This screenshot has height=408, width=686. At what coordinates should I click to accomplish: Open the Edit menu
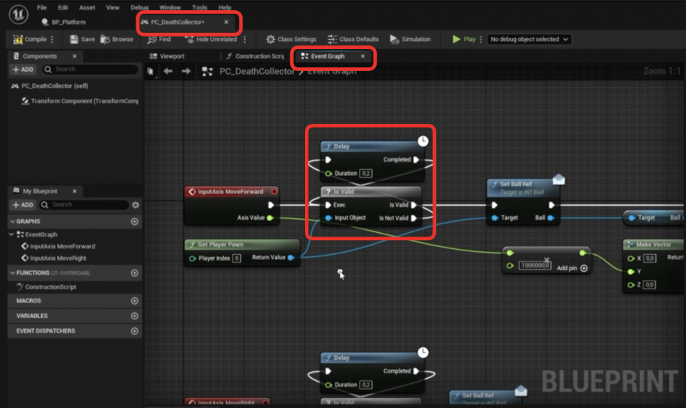tap(63, 7)
